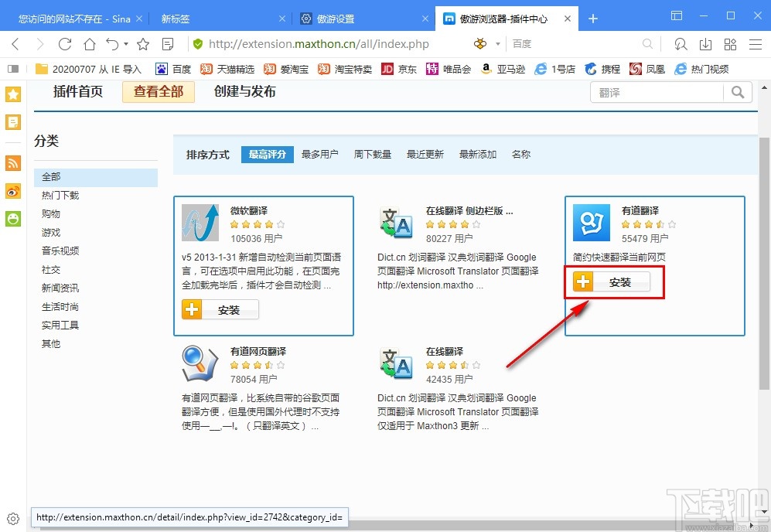771x532 pixels.
Task: Open reader mode icon in toolbar
Action: coord(168,44)
